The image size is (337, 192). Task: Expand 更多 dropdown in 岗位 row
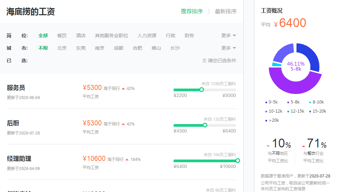(x=229, y=35)
